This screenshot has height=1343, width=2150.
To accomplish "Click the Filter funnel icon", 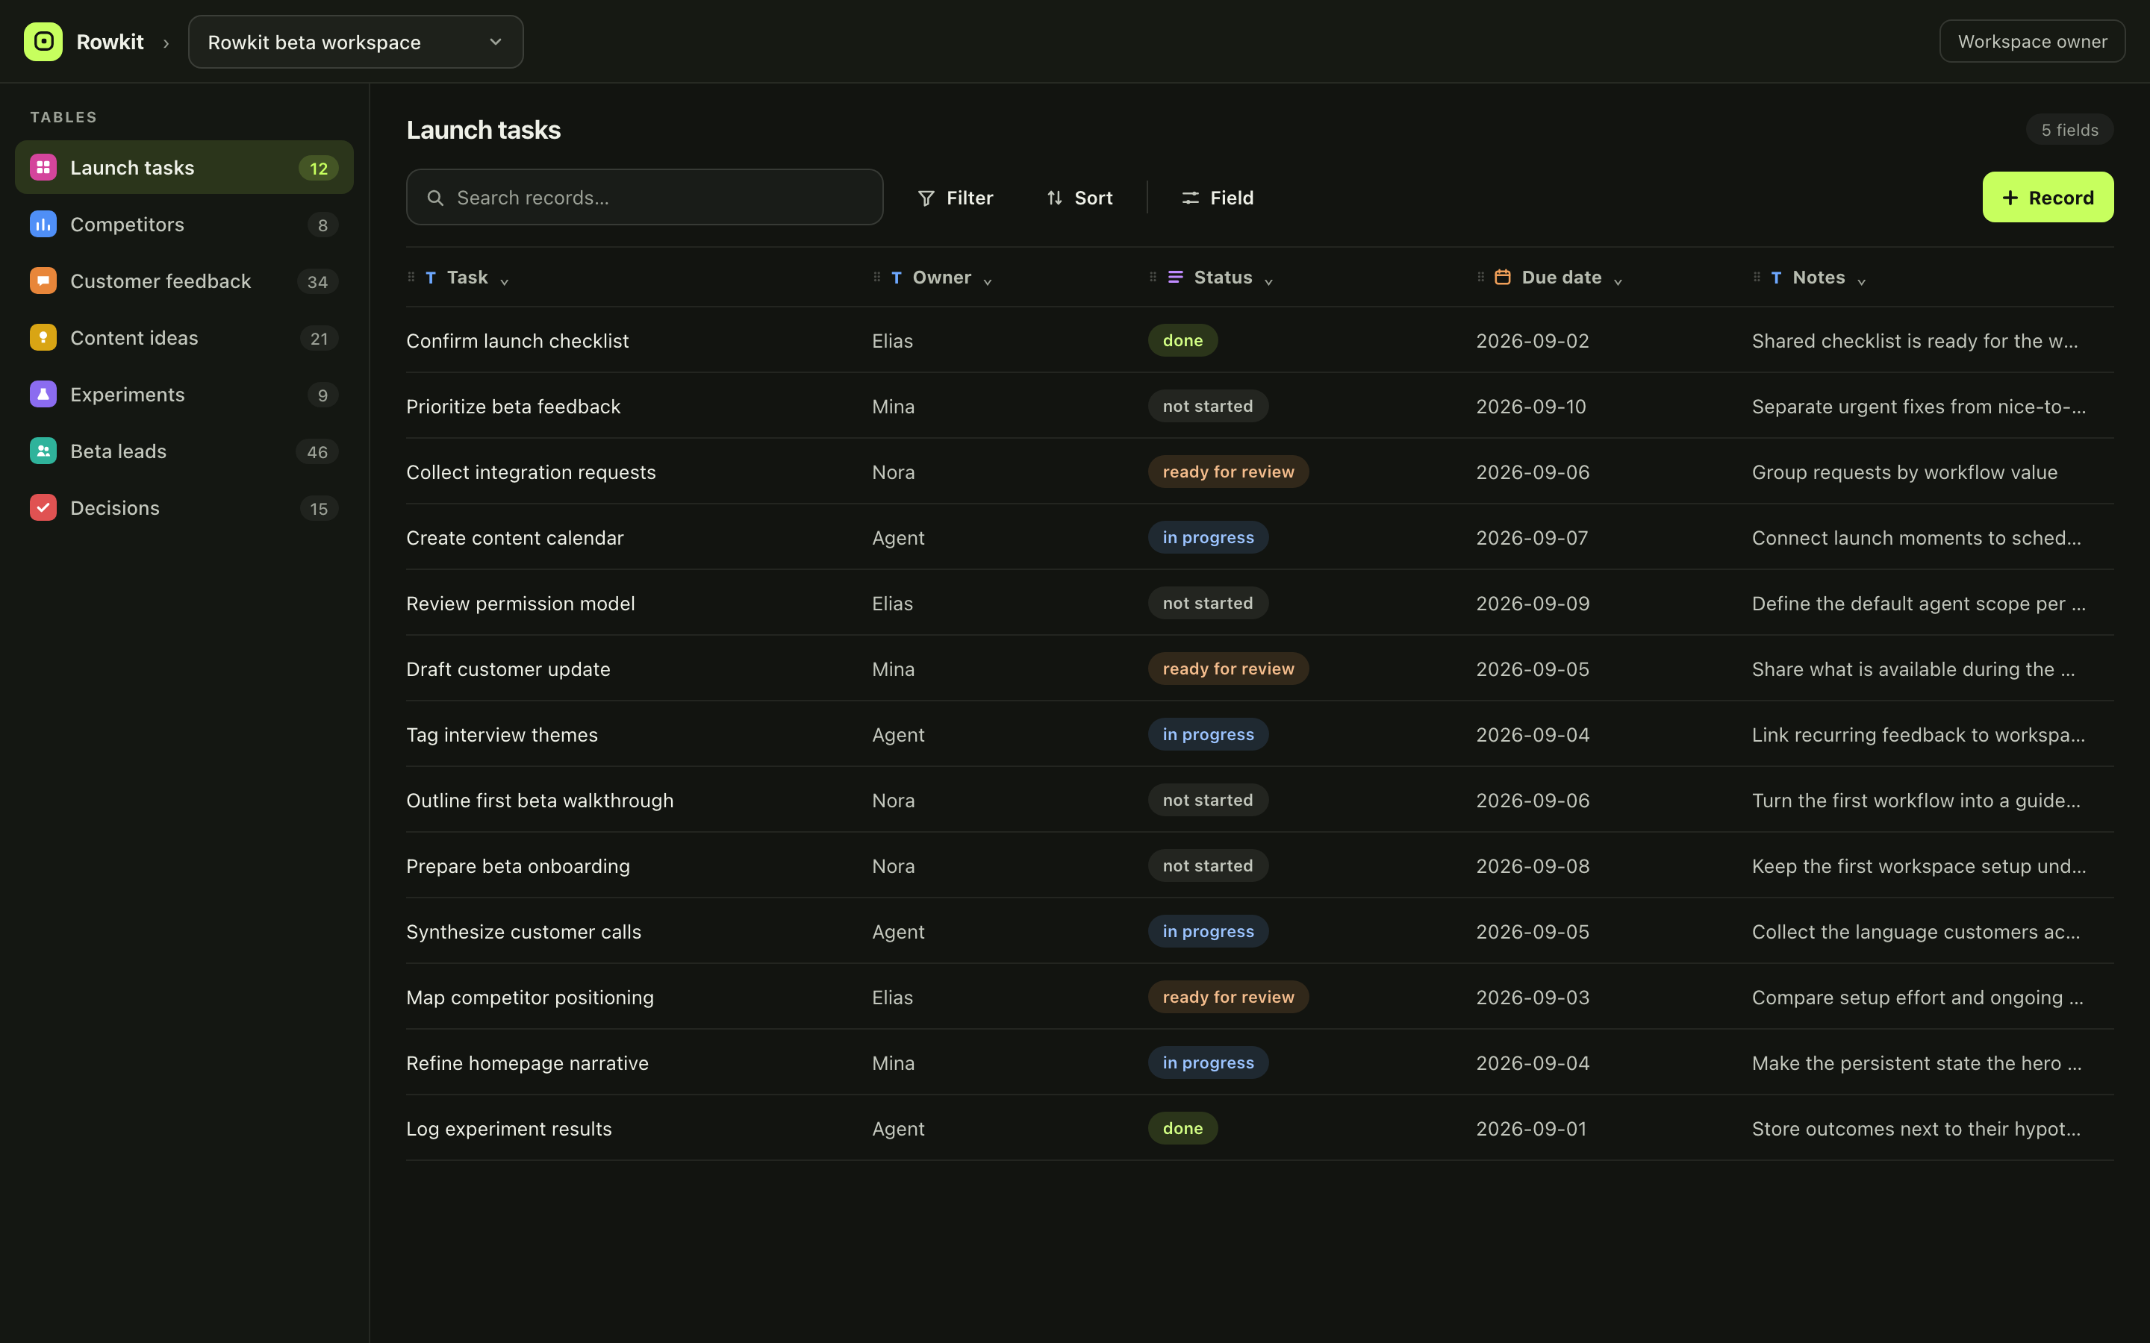I will [926, 198].
